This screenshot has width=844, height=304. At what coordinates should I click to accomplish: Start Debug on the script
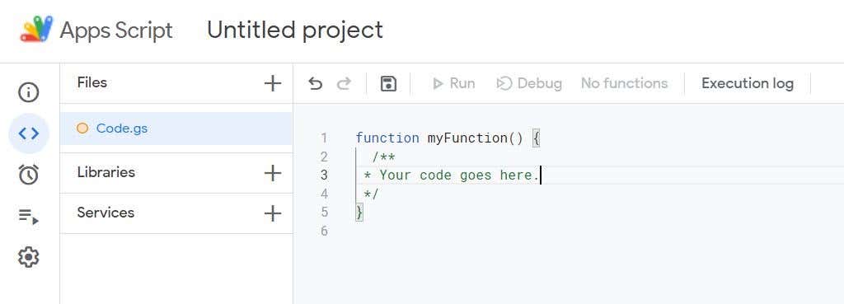(529, 83)
